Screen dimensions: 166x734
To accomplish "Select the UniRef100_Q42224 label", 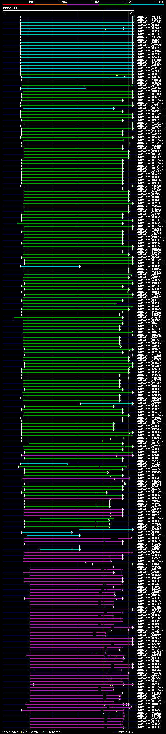I will pos(149,463).
